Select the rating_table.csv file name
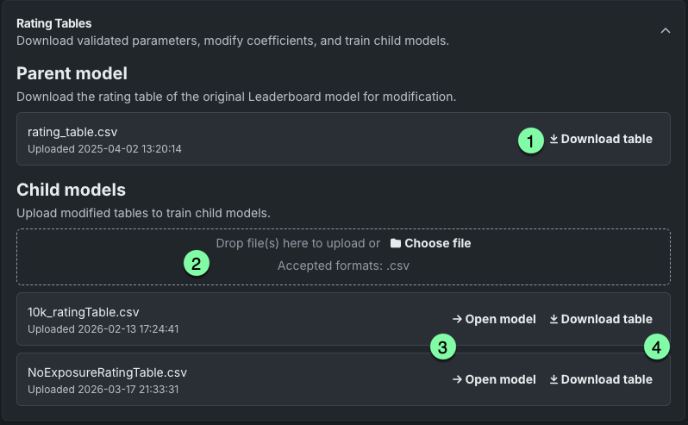Screen dimensions: 688x425 72,132
